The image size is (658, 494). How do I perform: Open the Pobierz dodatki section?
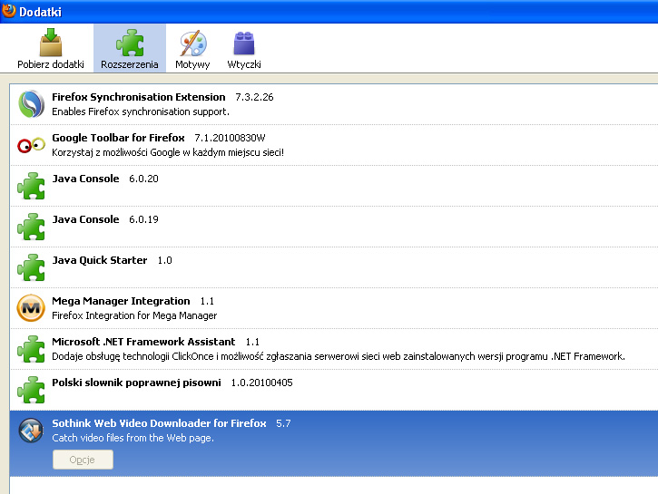coord(51,49)
